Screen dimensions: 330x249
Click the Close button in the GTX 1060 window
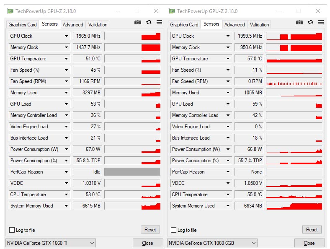click(309, 243)
